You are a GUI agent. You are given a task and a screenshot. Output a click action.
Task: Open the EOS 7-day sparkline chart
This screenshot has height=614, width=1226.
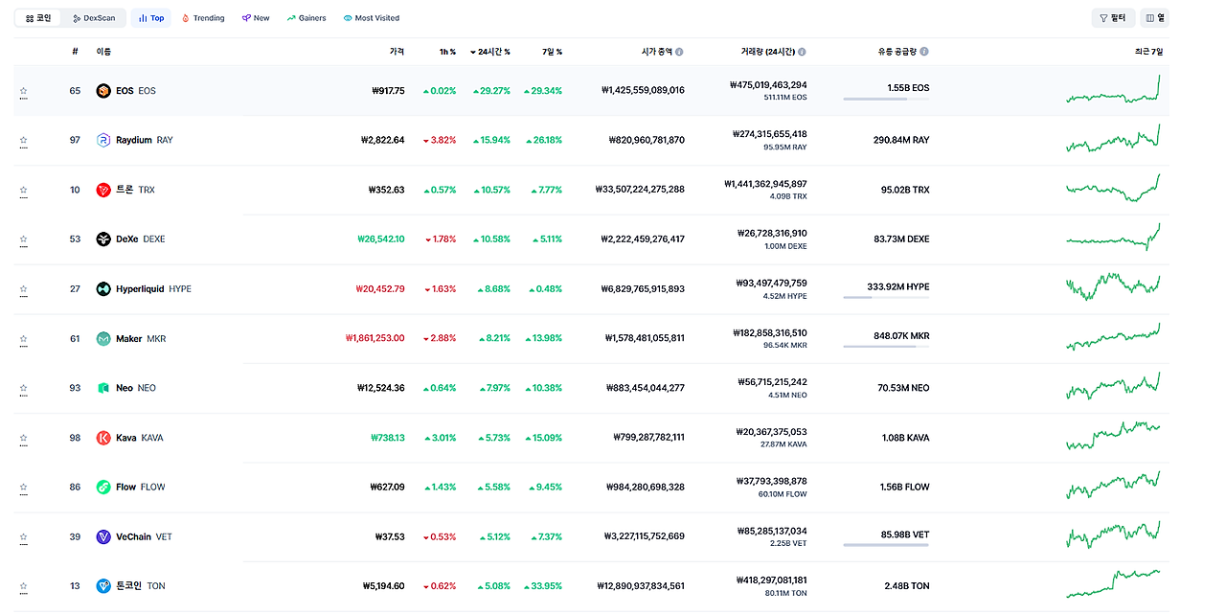tap(1113, 88)
